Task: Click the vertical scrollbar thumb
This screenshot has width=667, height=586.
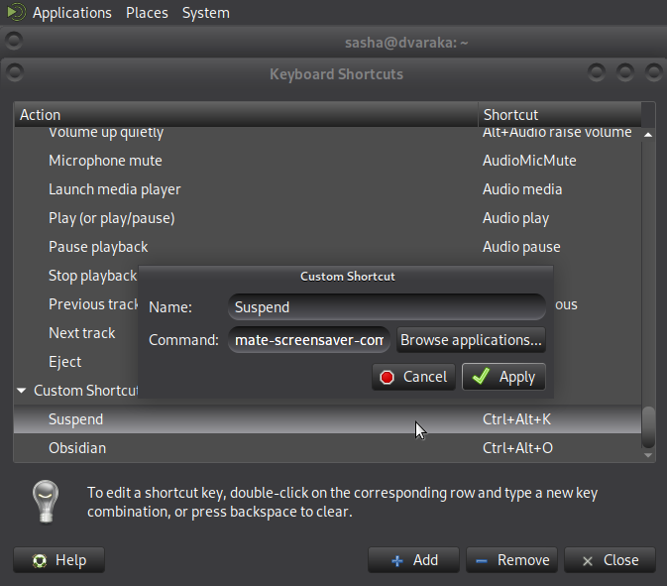Action: click(x=648, y=427)
